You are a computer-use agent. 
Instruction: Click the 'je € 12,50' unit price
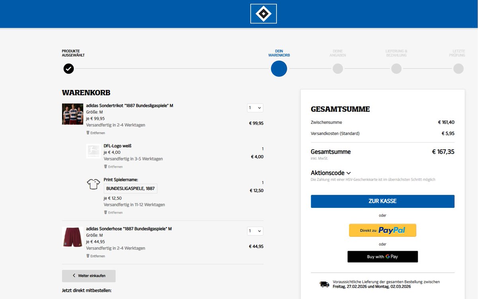click(x=113, y=198)
